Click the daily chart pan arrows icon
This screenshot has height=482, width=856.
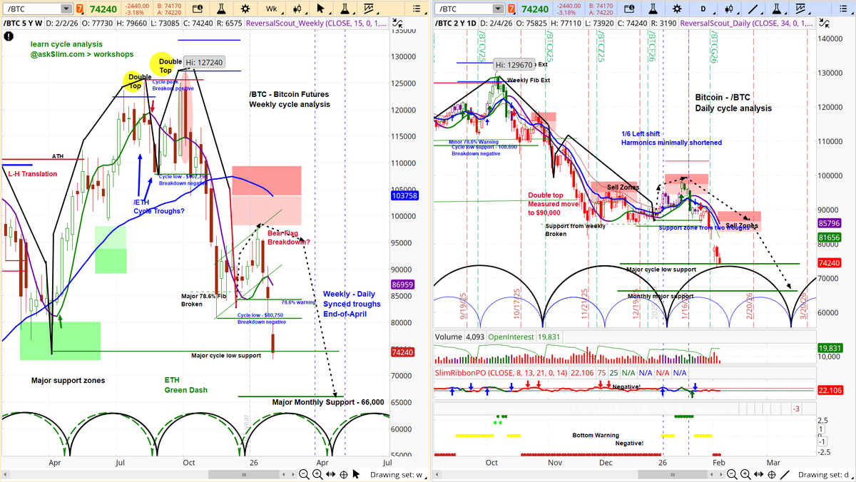click(x=758, y=474)
